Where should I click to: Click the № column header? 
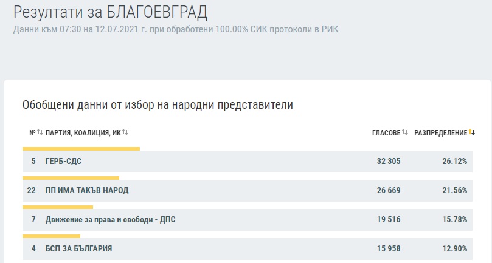point(32,133)
